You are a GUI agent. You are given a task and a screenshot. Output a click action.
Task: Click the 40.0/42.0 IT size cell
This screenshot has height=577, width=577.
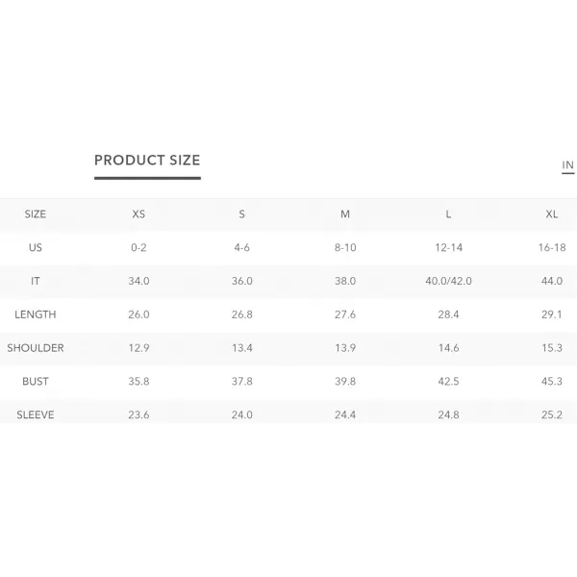coord(448,281)
